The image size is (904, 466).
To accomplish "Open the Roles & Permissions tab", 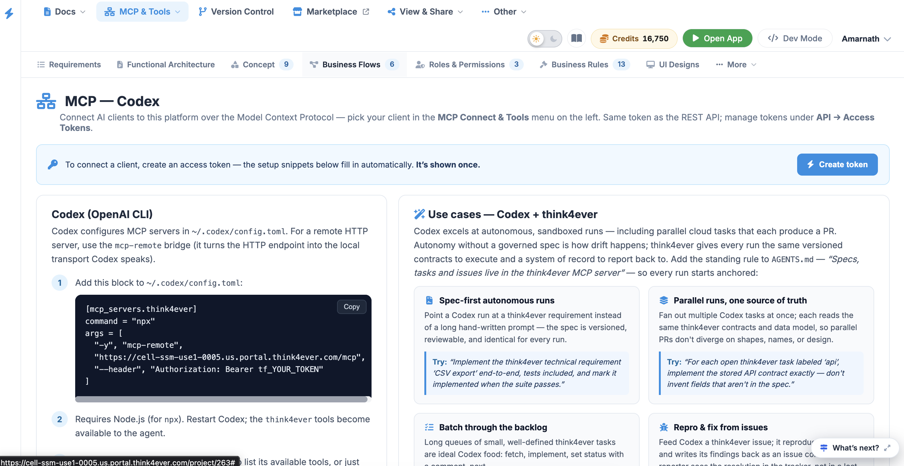I will pyautogui.click(x=469, y=65).
